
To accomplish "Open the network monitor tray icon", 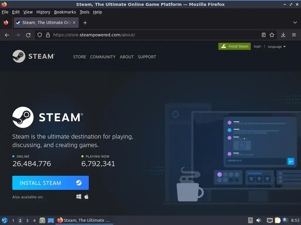I will (270, 220).
